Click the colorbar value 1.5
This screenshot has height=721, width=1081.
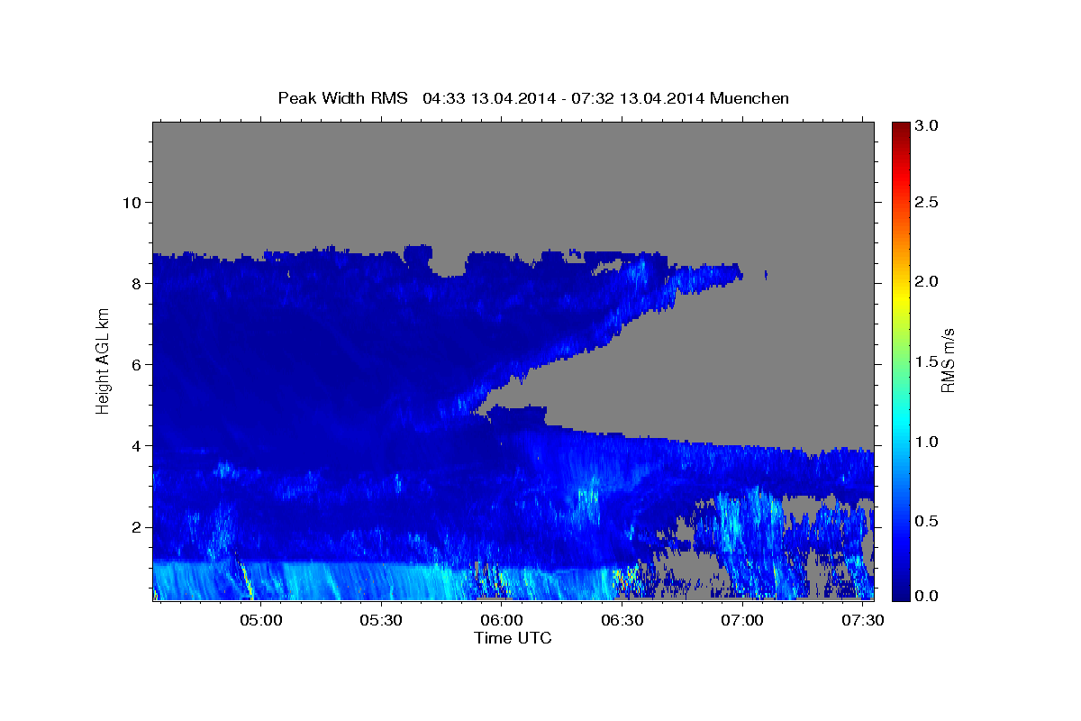click(x=927, y=362)
